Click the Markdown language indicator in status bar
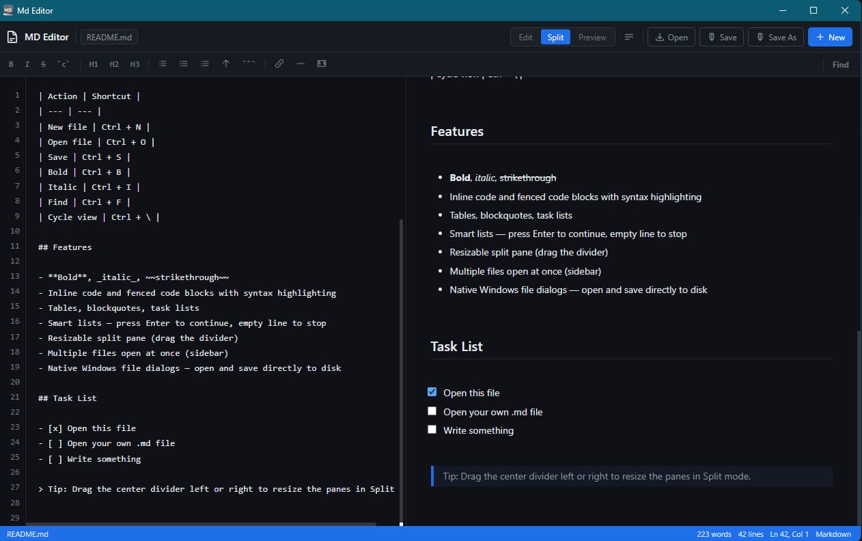Screen dimensions: 862x541 pos(833,534)
